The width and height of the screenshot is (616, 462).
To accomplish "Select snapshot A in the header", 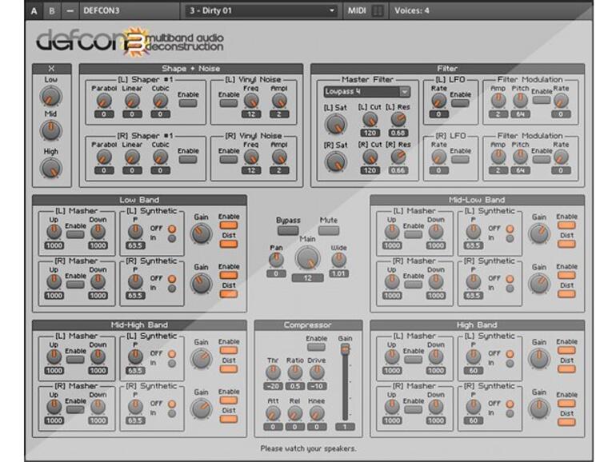I will pyautogui.click(x=34, y=11).
